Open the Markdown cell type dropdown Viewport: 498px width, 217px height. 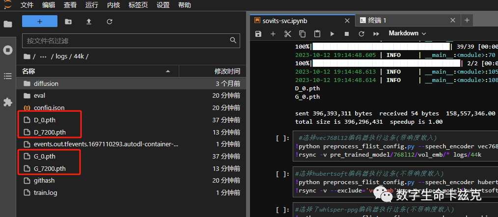(x=407, y=33)
